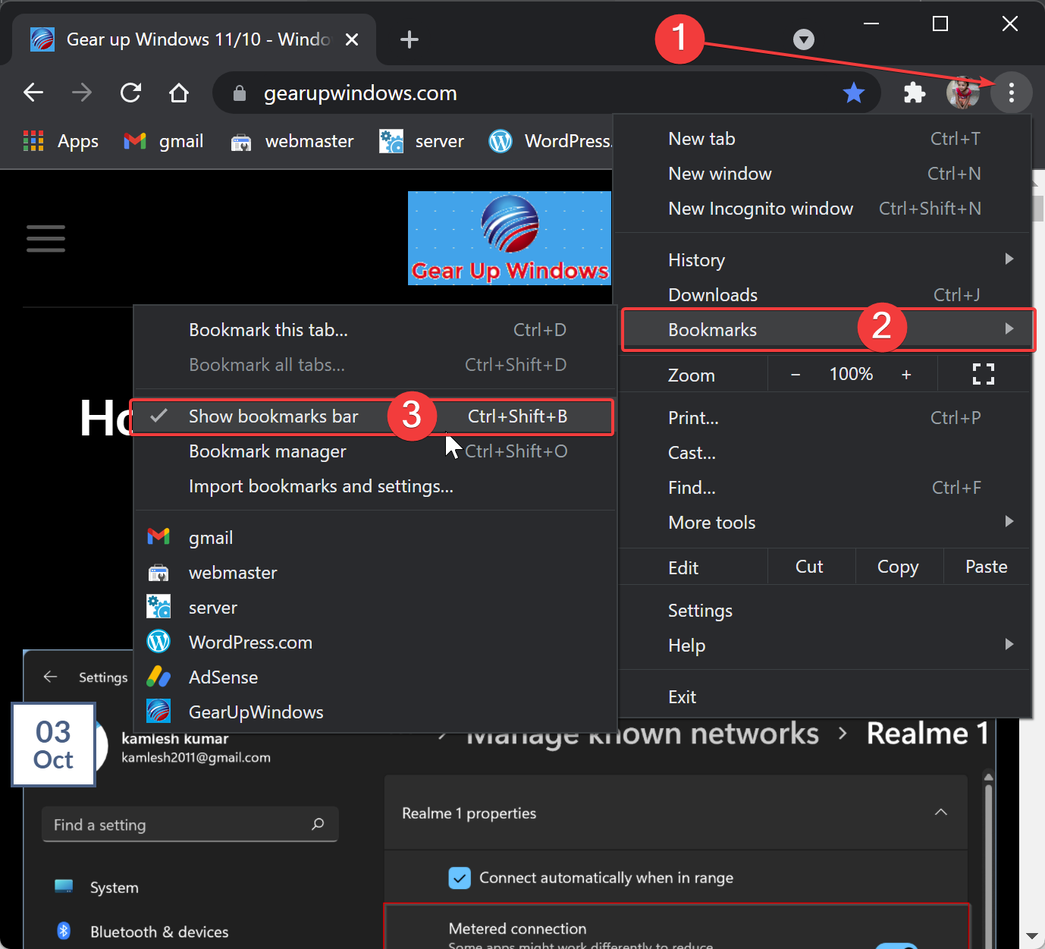Select Import bookmarks and settings
Viewport: 1045px width, 949px height.
coord(375,486)
